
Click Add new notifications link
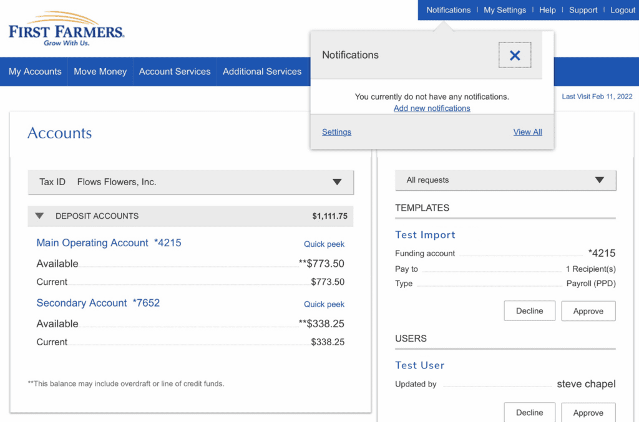coord(432,108)
